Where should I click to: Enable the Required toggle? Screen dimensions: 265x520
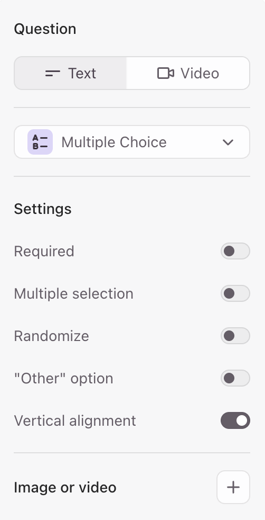235,251
